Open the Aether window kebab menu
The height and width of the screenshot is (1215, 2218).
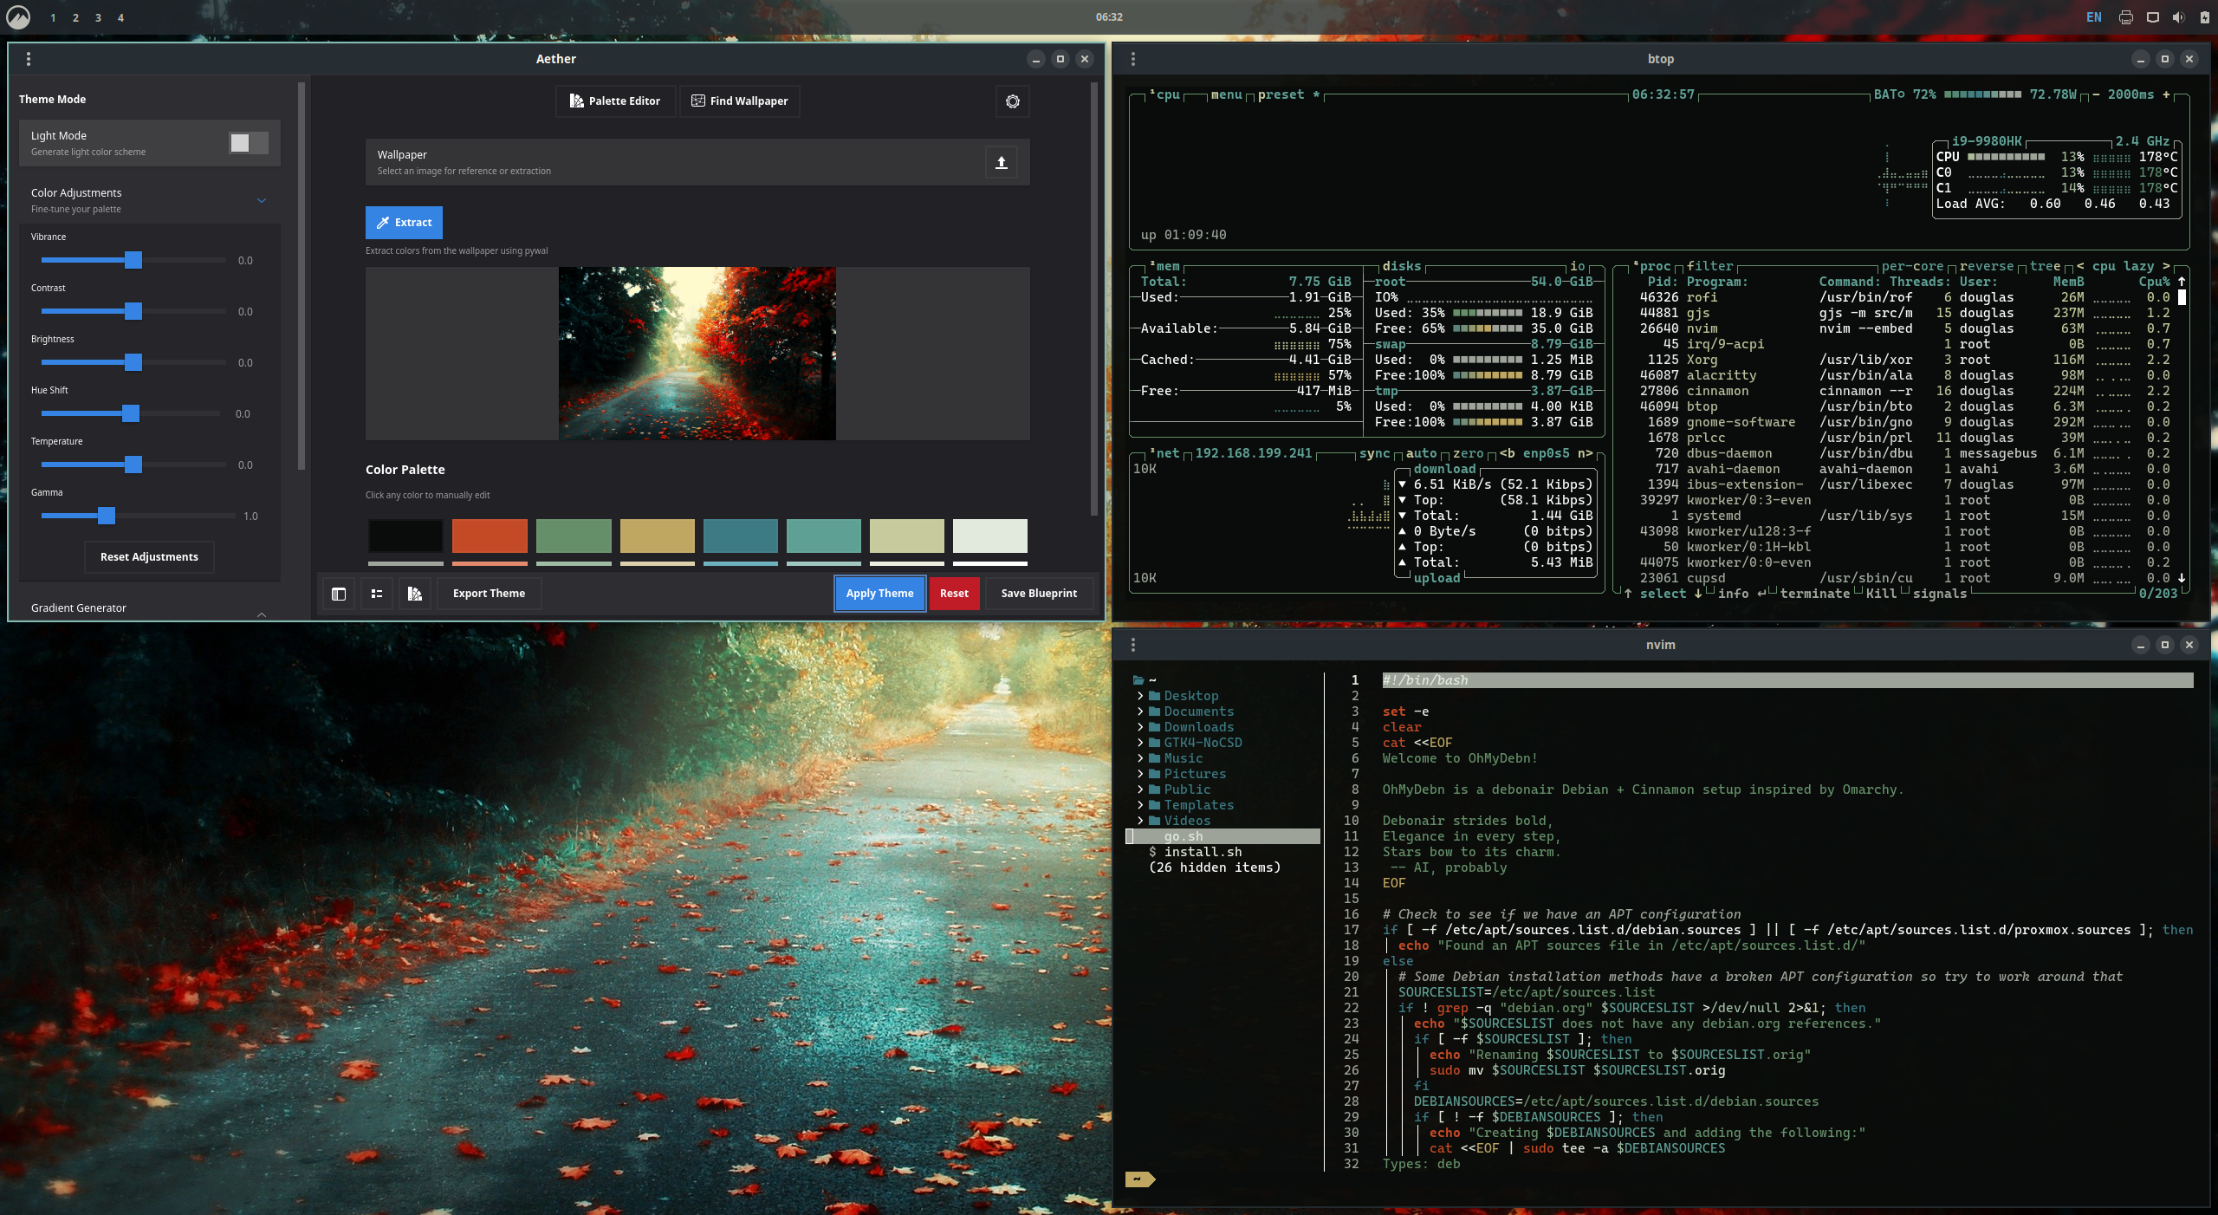(x=29, y=59)
